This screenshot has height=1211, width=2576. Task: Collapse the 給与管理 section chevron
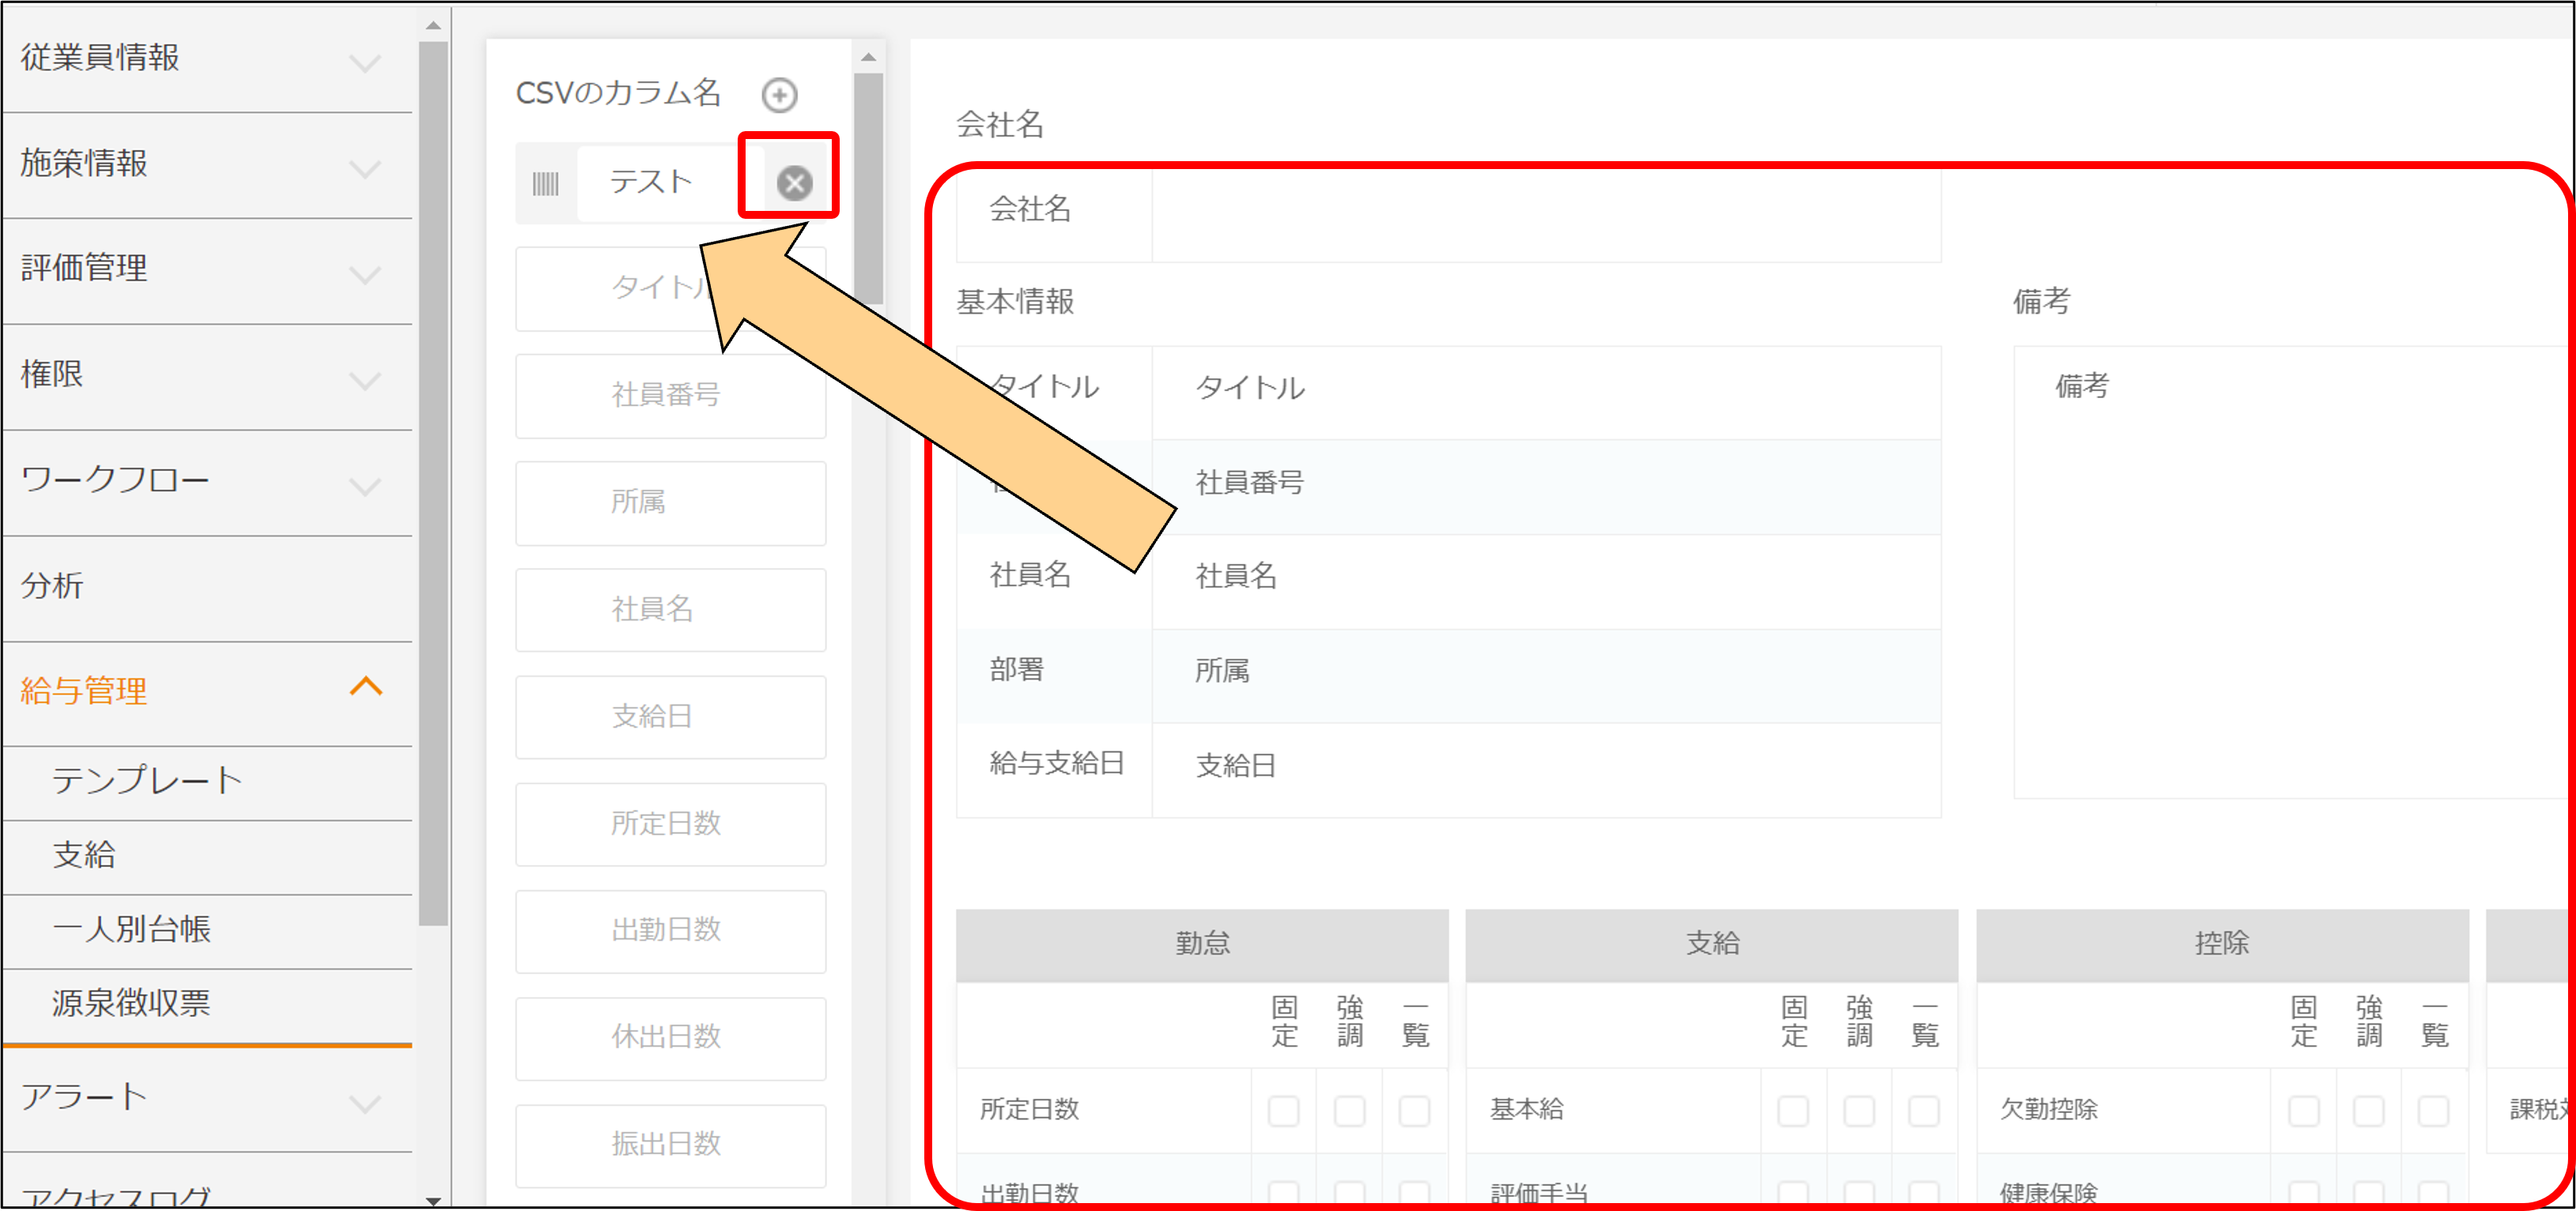tap(366, 687)
